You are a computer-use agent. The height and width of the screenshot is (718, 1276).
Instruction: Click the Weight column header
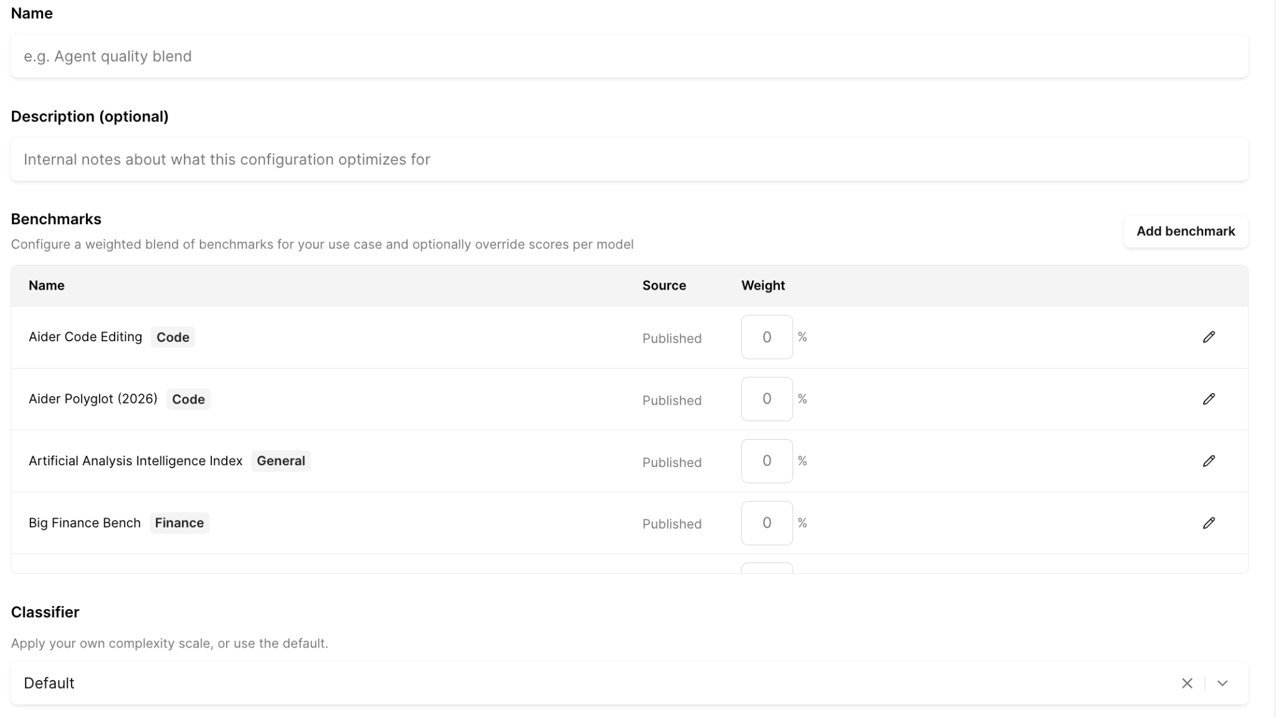tap(763, 285)
